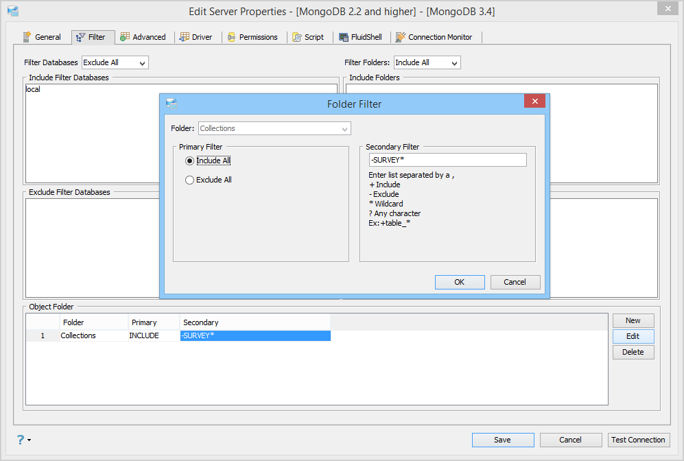Select the Include All radio button

coord(190,161)
